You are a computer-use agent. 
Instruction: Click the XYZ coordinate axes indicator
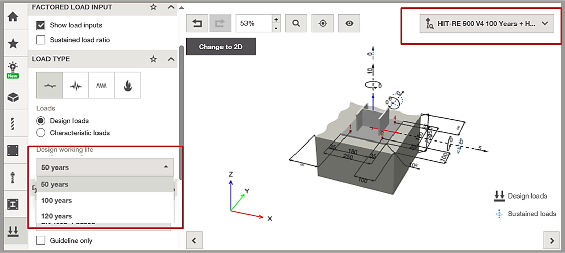point(249,196)
